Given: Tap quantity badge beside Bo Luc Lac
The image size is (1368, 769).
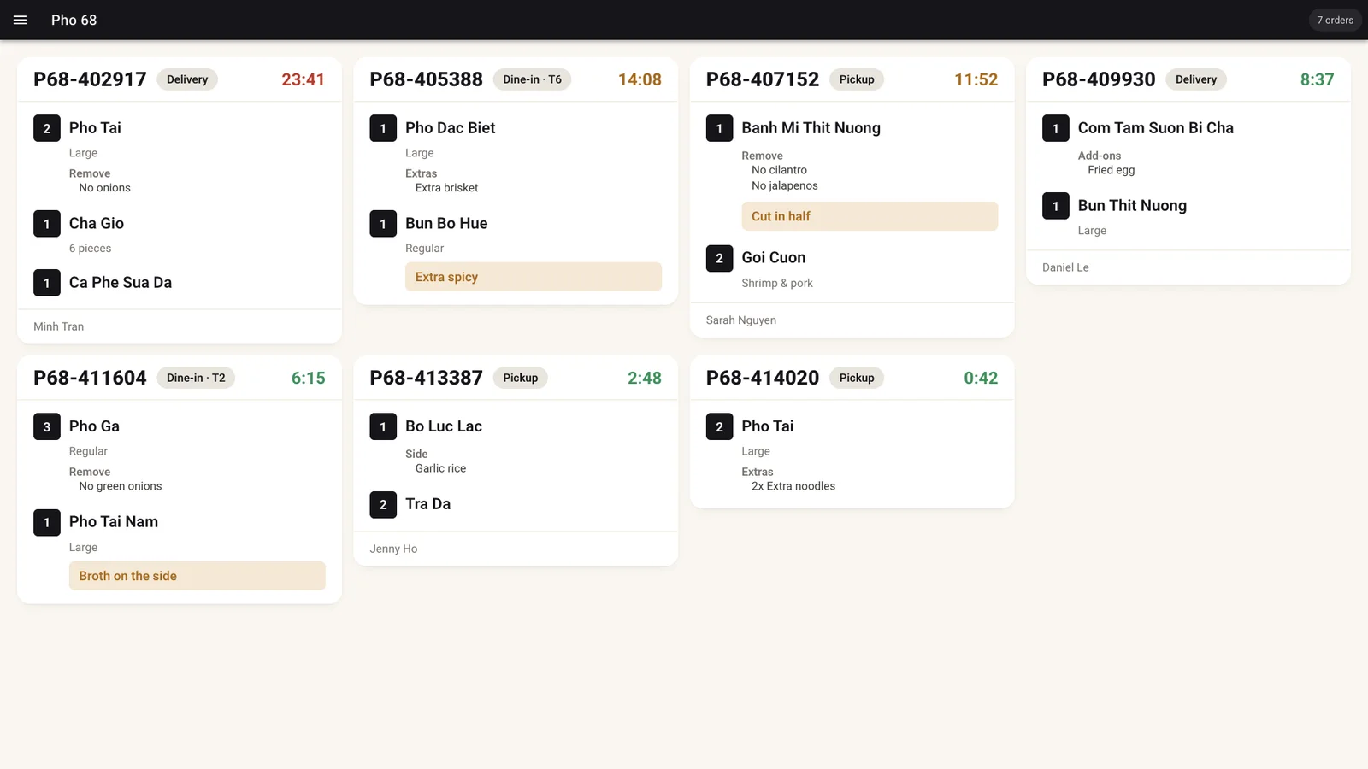Looking at the screenshot, I should point(383,426).
